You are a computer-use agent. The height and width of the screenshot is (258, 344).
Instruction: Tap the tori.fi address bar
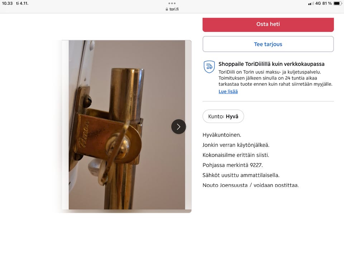coord(172,9)
